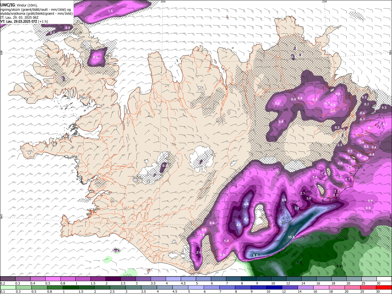Select the dark teal upper legend swatch labeled 8
392x294 pixels.
249,279
